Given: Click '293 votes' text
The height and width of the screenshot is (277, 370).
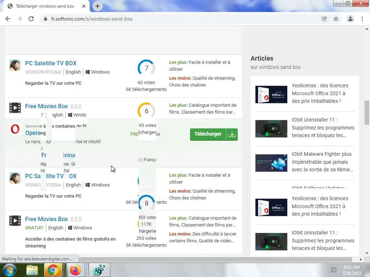Looking at the screenshot, I should pos(146,238).
